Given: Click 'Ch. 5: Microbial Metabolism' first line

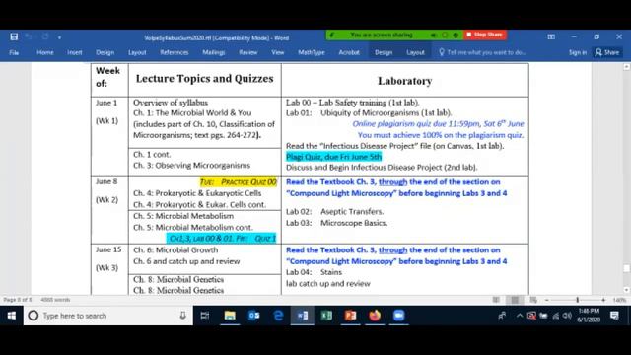Looking at the screenshot, I should tap(183, 216).
